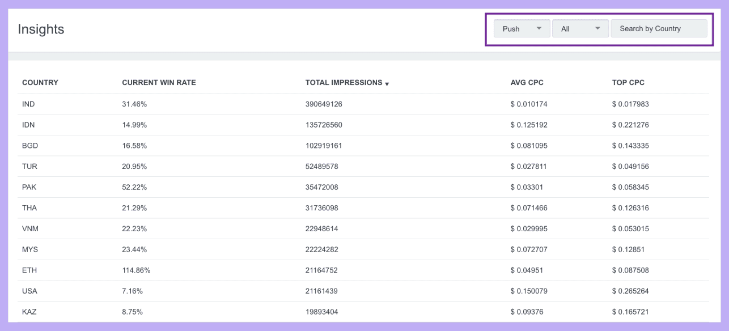Open the All filter dropdown
Screen dimensions: 729x331
[580, 28]
